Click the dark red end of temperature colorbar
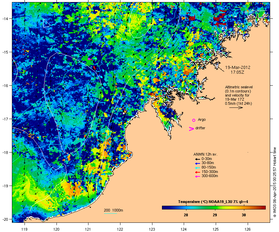The width and height of the screenshot is (279, 232). 264,207
